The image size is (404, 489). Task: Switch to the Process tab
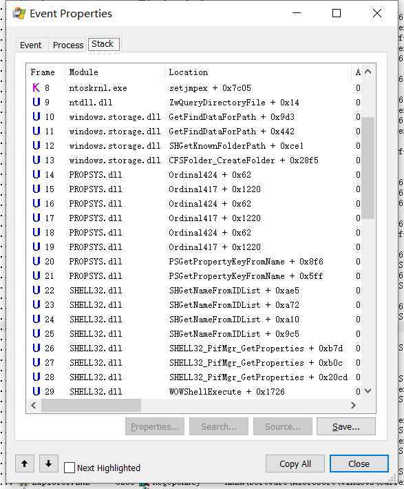68,45
